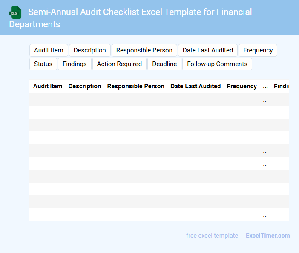Click the Status tag

[43, 64]
